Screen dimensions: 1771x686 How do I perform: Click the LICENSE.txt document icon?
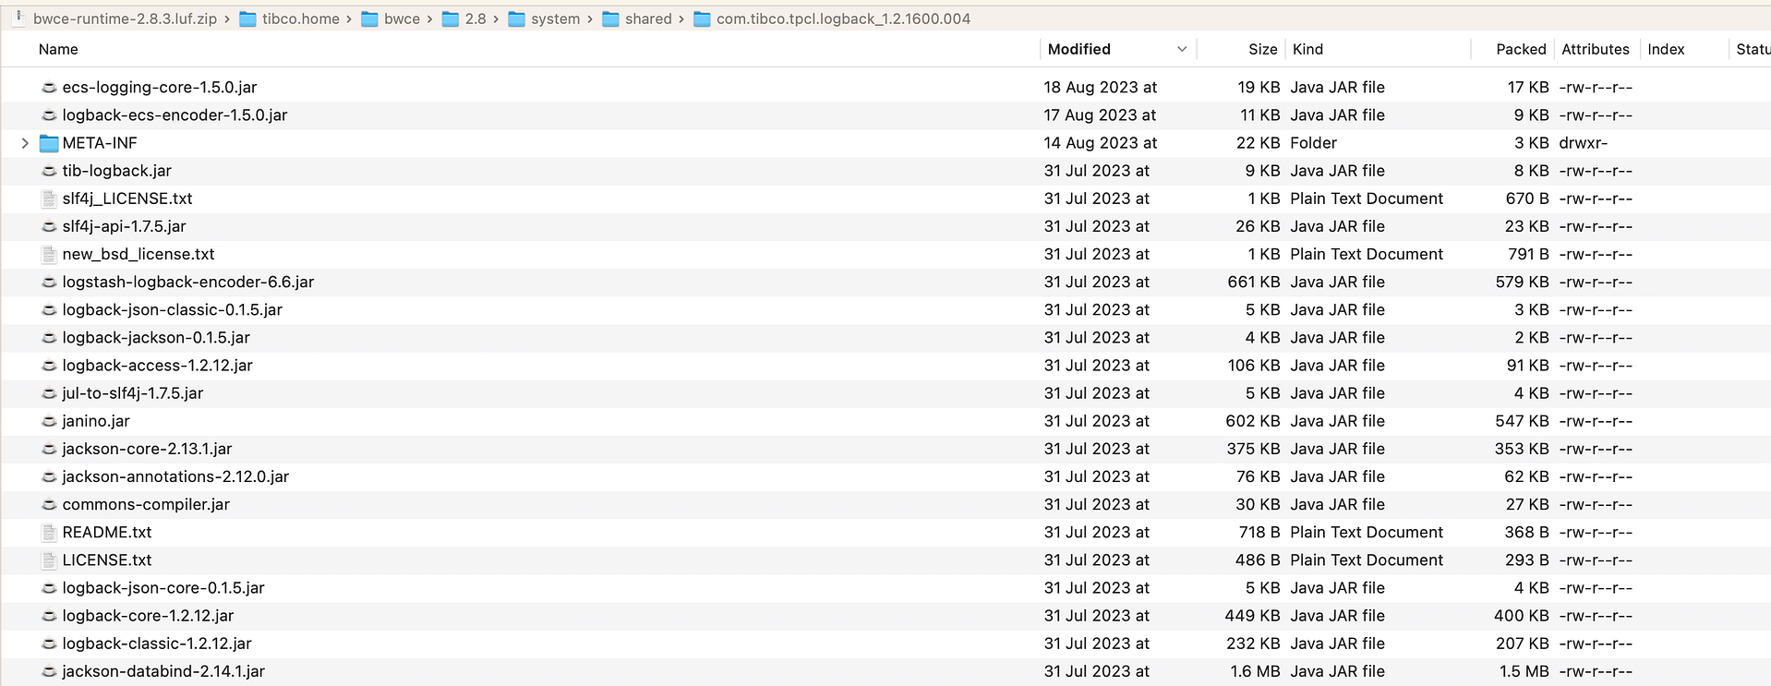[x=49, y=560]
